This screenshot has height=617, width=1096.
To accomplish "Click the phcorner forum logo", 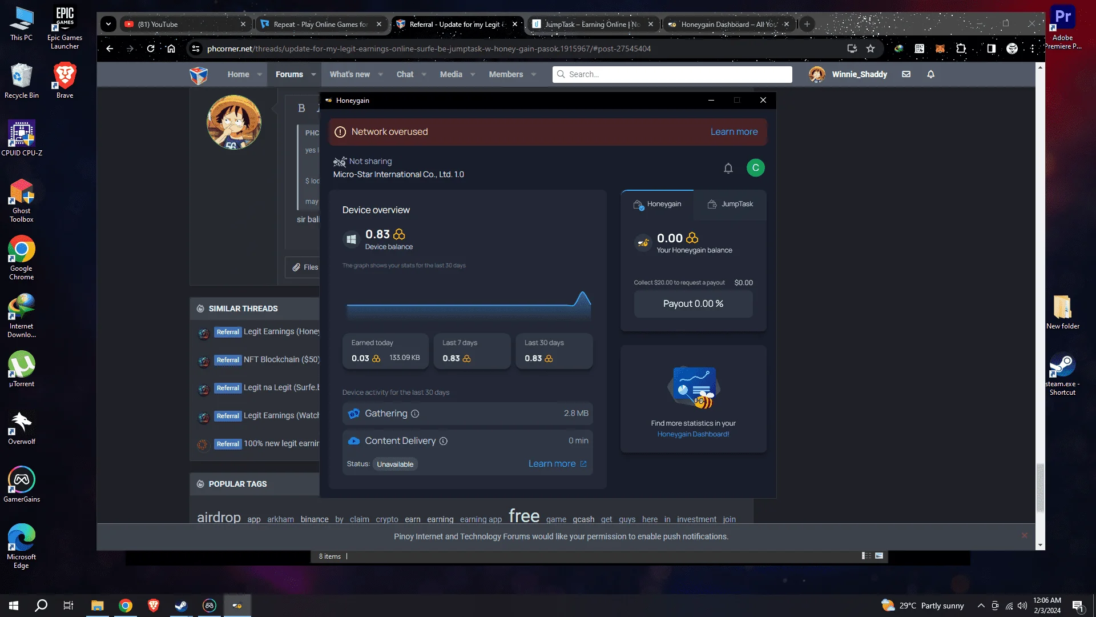I will tap(199, 75).
